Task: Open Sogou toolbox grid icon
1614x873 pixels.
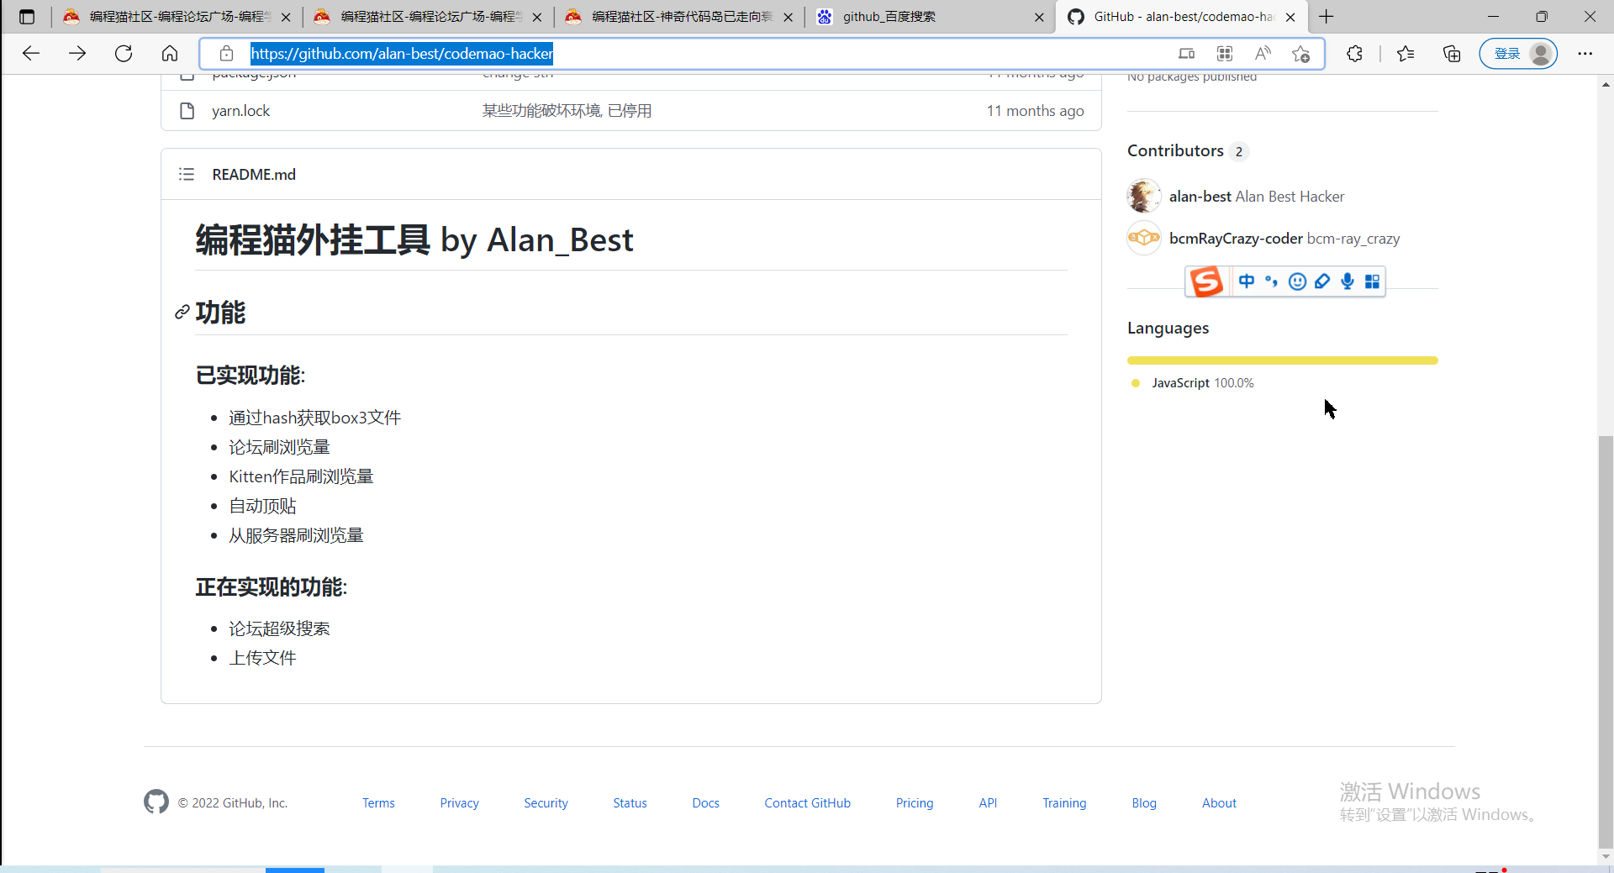Action: [1372, 281]
